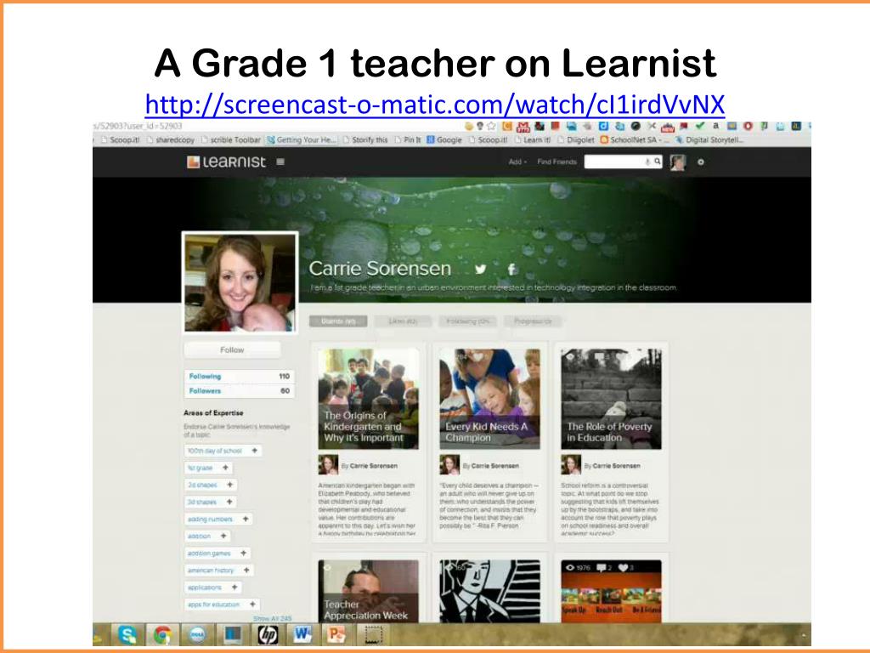The height and width of the screenshot is (653, 870).
Task: Open the black-and-white illustrated man board
Action: pos(489,591)
